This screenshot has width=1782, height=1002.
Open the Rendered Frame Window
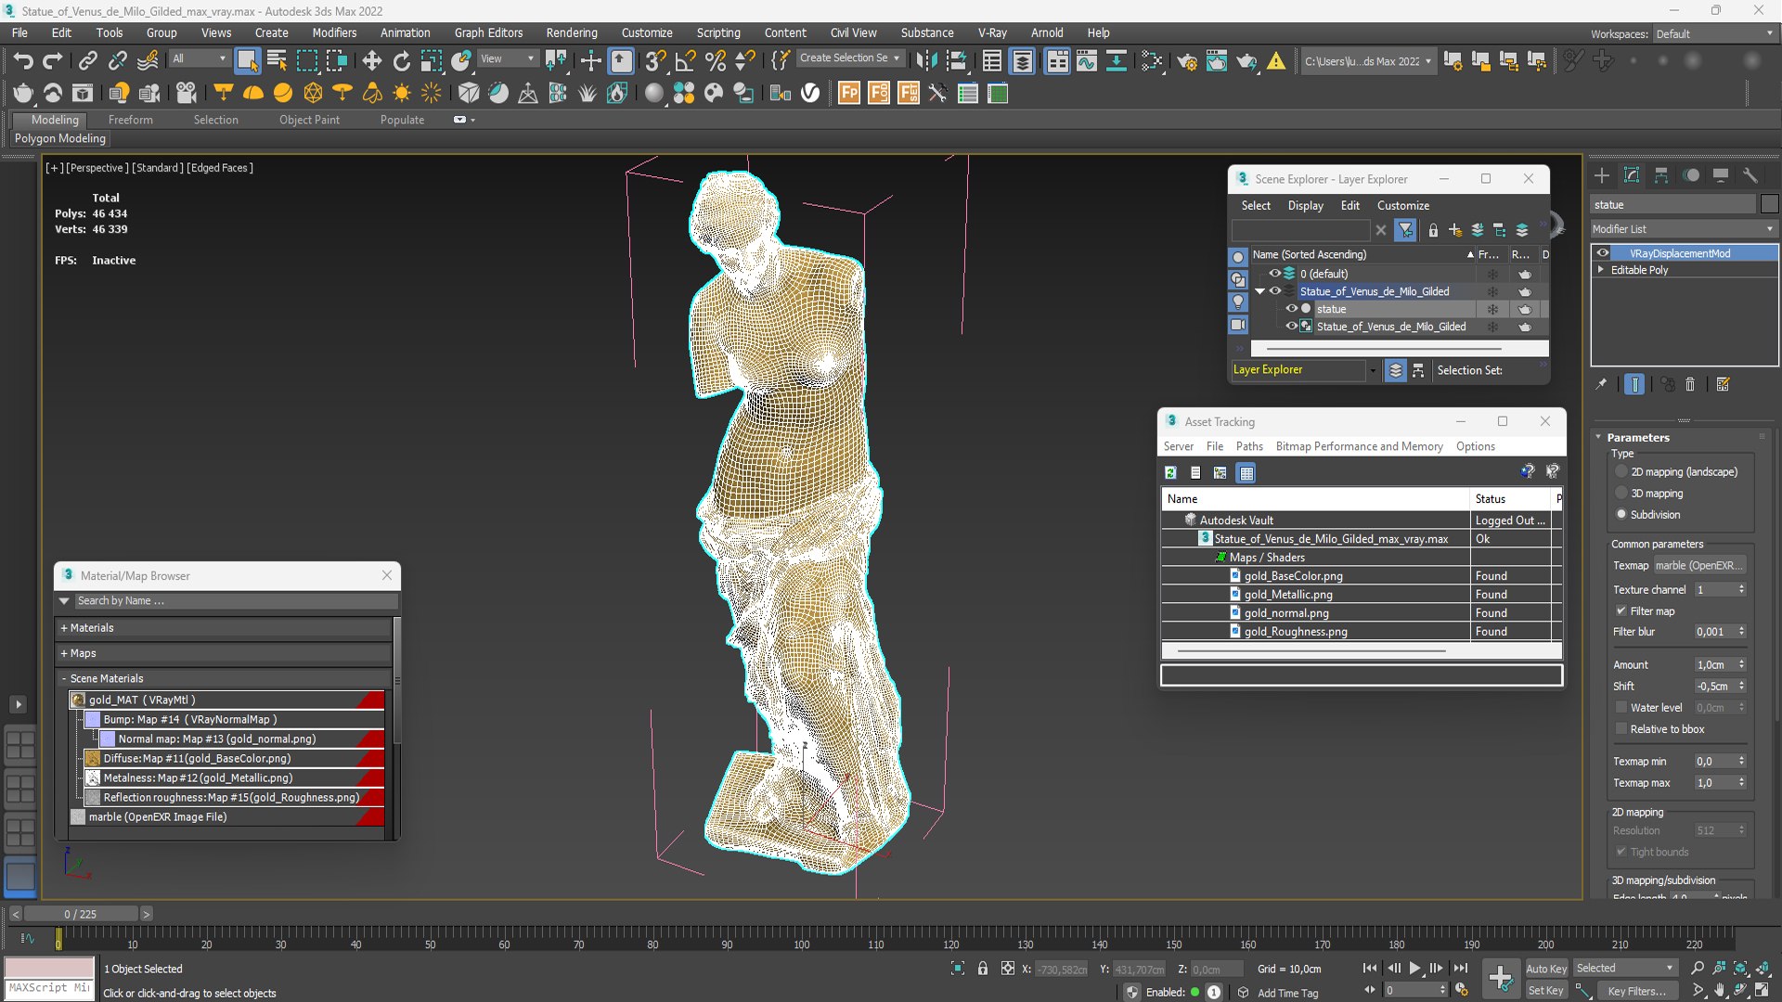coord(1216,61)
